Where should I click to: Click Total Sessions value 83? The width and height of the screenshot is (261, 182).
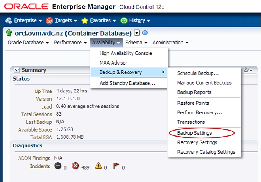click(x=59, y=114)
